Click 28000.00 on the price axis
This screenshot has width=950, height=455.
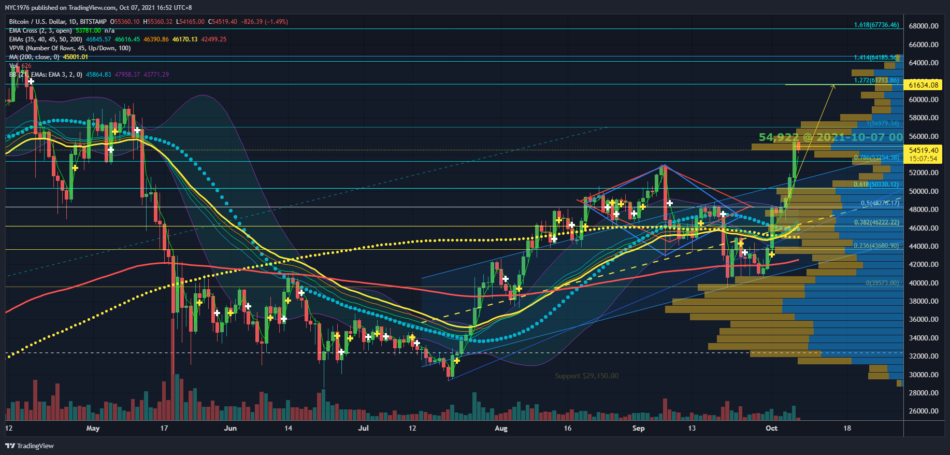pos(924,393)
